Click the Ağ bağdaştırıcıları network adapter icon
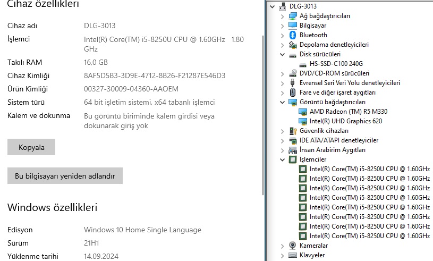The height and width of the screenshot is (261, 433). (x=293, y=16)
